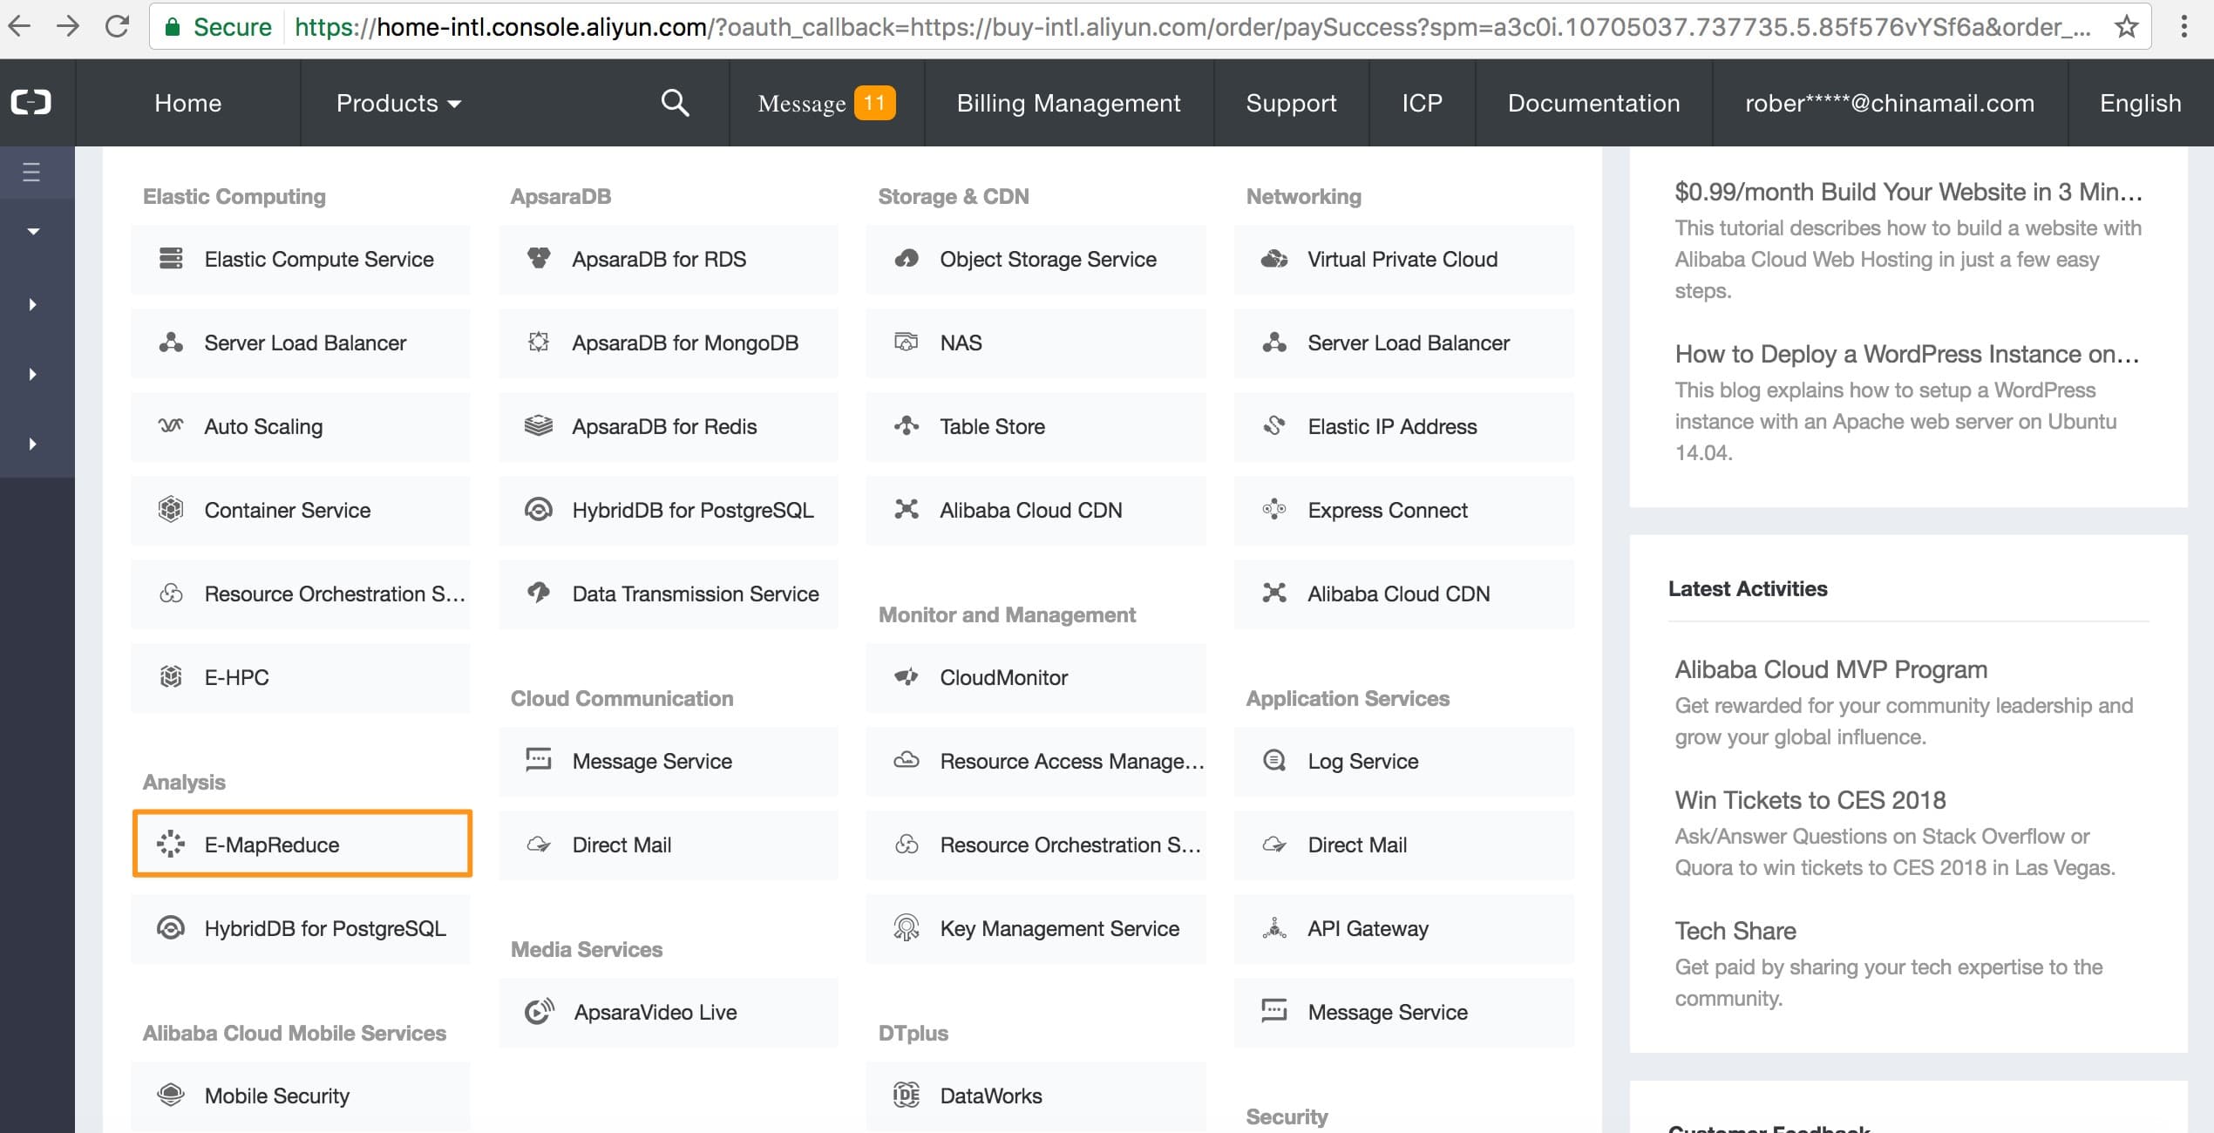The height and width of the screenshot is (1133, 2214).
Task: Open the Tech Share activity
Action: tap(1735, 931)
